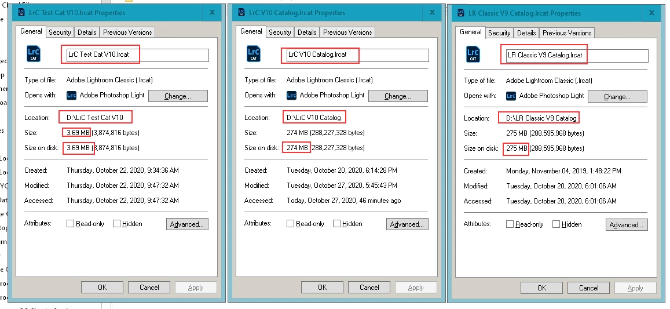The image size is (670, 309).
Task: Click location text D:\LrC Test Cat V10
Action: pyautogui.click(x=95, y=117)
